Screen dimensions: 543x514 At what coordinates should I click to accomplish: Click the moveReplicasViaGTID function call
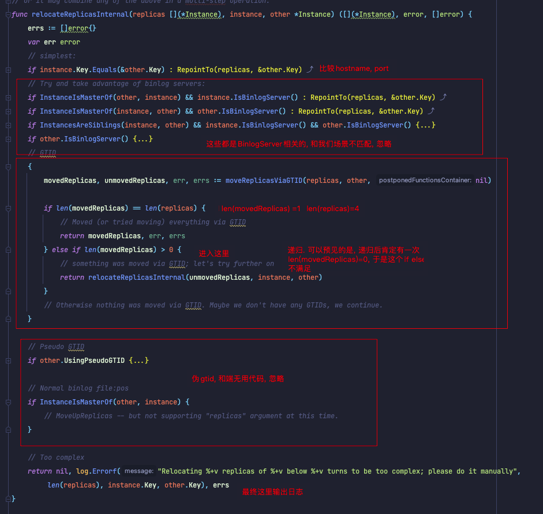(264, 181)
